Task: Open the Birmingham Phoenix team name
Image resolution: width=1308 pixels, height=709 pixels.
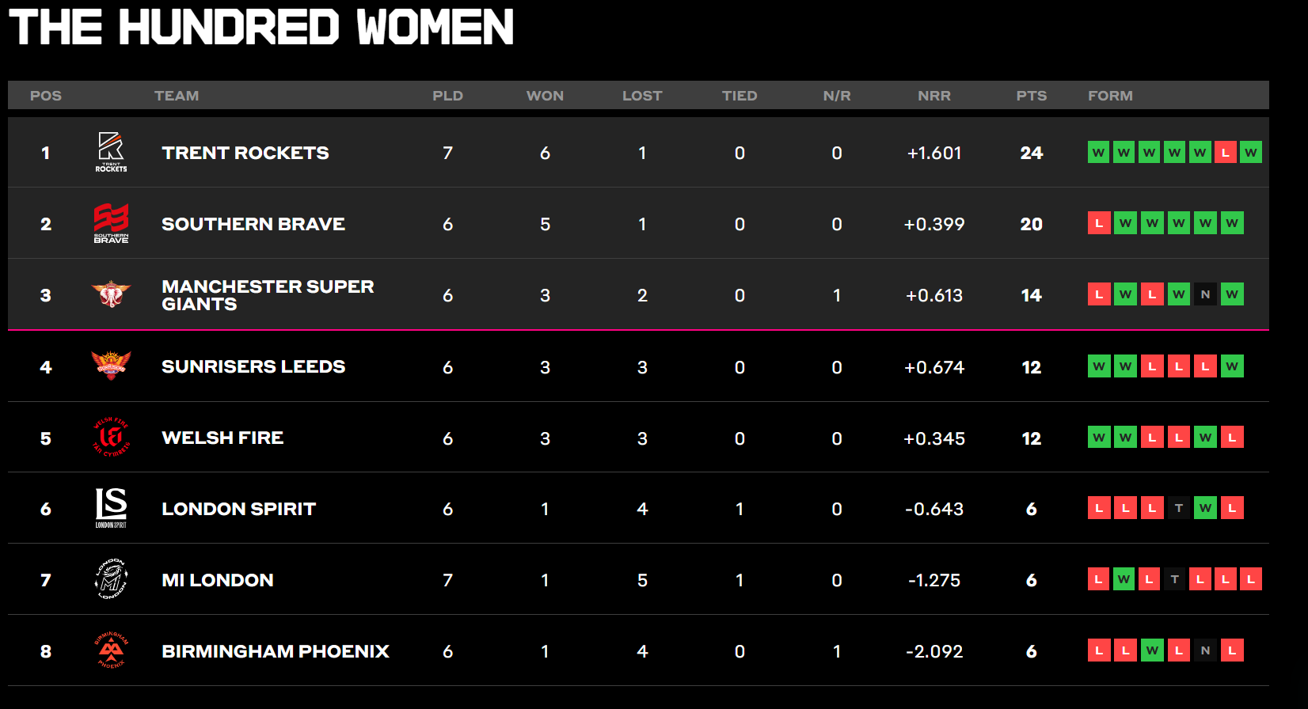Action: click(x=276, y=651)
